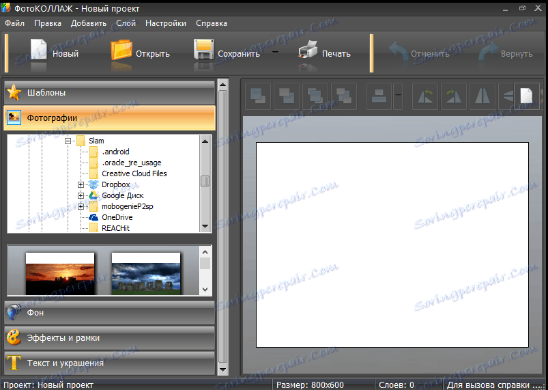Expand the Текст и украшения panel
The height and width of the screenshot is (390, 548).
coord(109,363)
